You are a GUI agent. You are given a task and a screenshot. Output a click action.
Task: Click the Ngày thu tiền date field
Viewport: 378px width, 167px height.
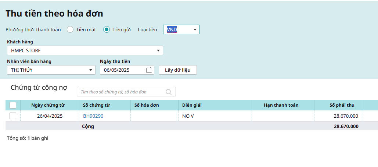(x=123, y=70)
